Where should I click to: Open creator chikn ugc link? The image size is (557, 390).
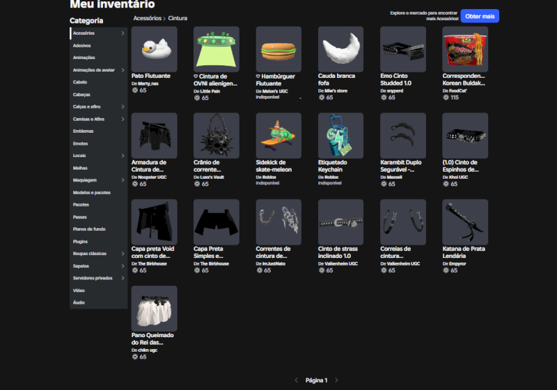[148, 350]
